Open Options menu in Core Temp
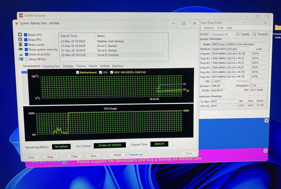Image resolution: width=281 pixels, height=189 pixels. point(209,28)
